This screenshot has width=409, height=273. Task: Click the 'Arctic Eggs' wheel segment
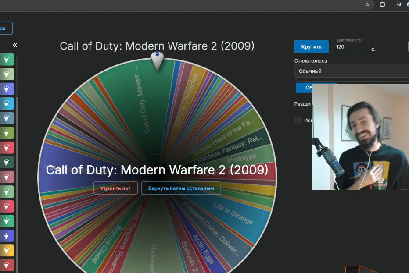pyautogui.click(x=203, y=249)
